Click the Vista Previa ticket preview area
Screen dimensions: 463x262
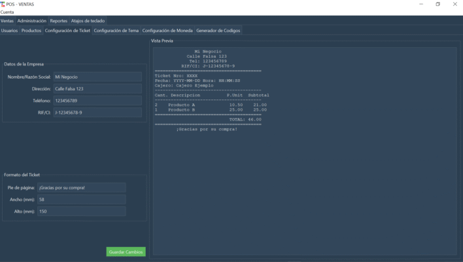pos(305,151)
